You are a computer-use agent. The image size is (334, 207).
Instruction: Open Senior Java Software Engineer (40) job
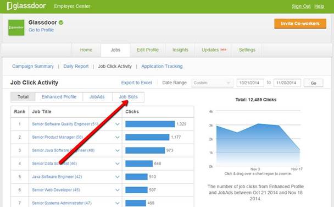(x=63, y=150)
